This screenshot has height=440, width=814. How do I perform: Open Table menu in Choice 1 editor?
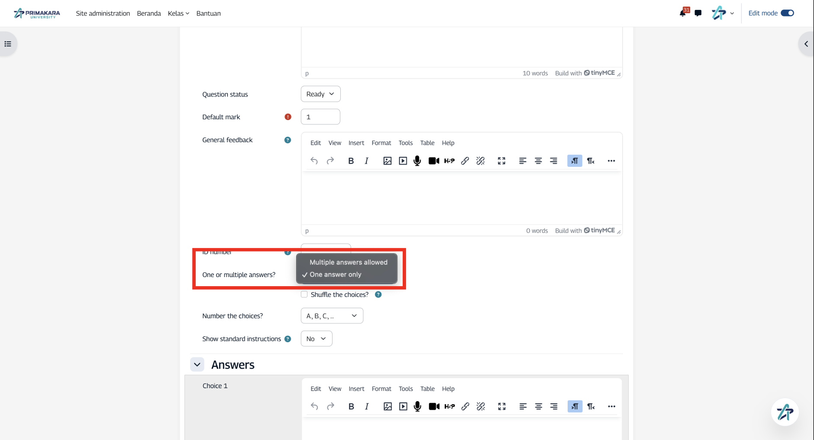pyautogui.click(x=427, y=389)
